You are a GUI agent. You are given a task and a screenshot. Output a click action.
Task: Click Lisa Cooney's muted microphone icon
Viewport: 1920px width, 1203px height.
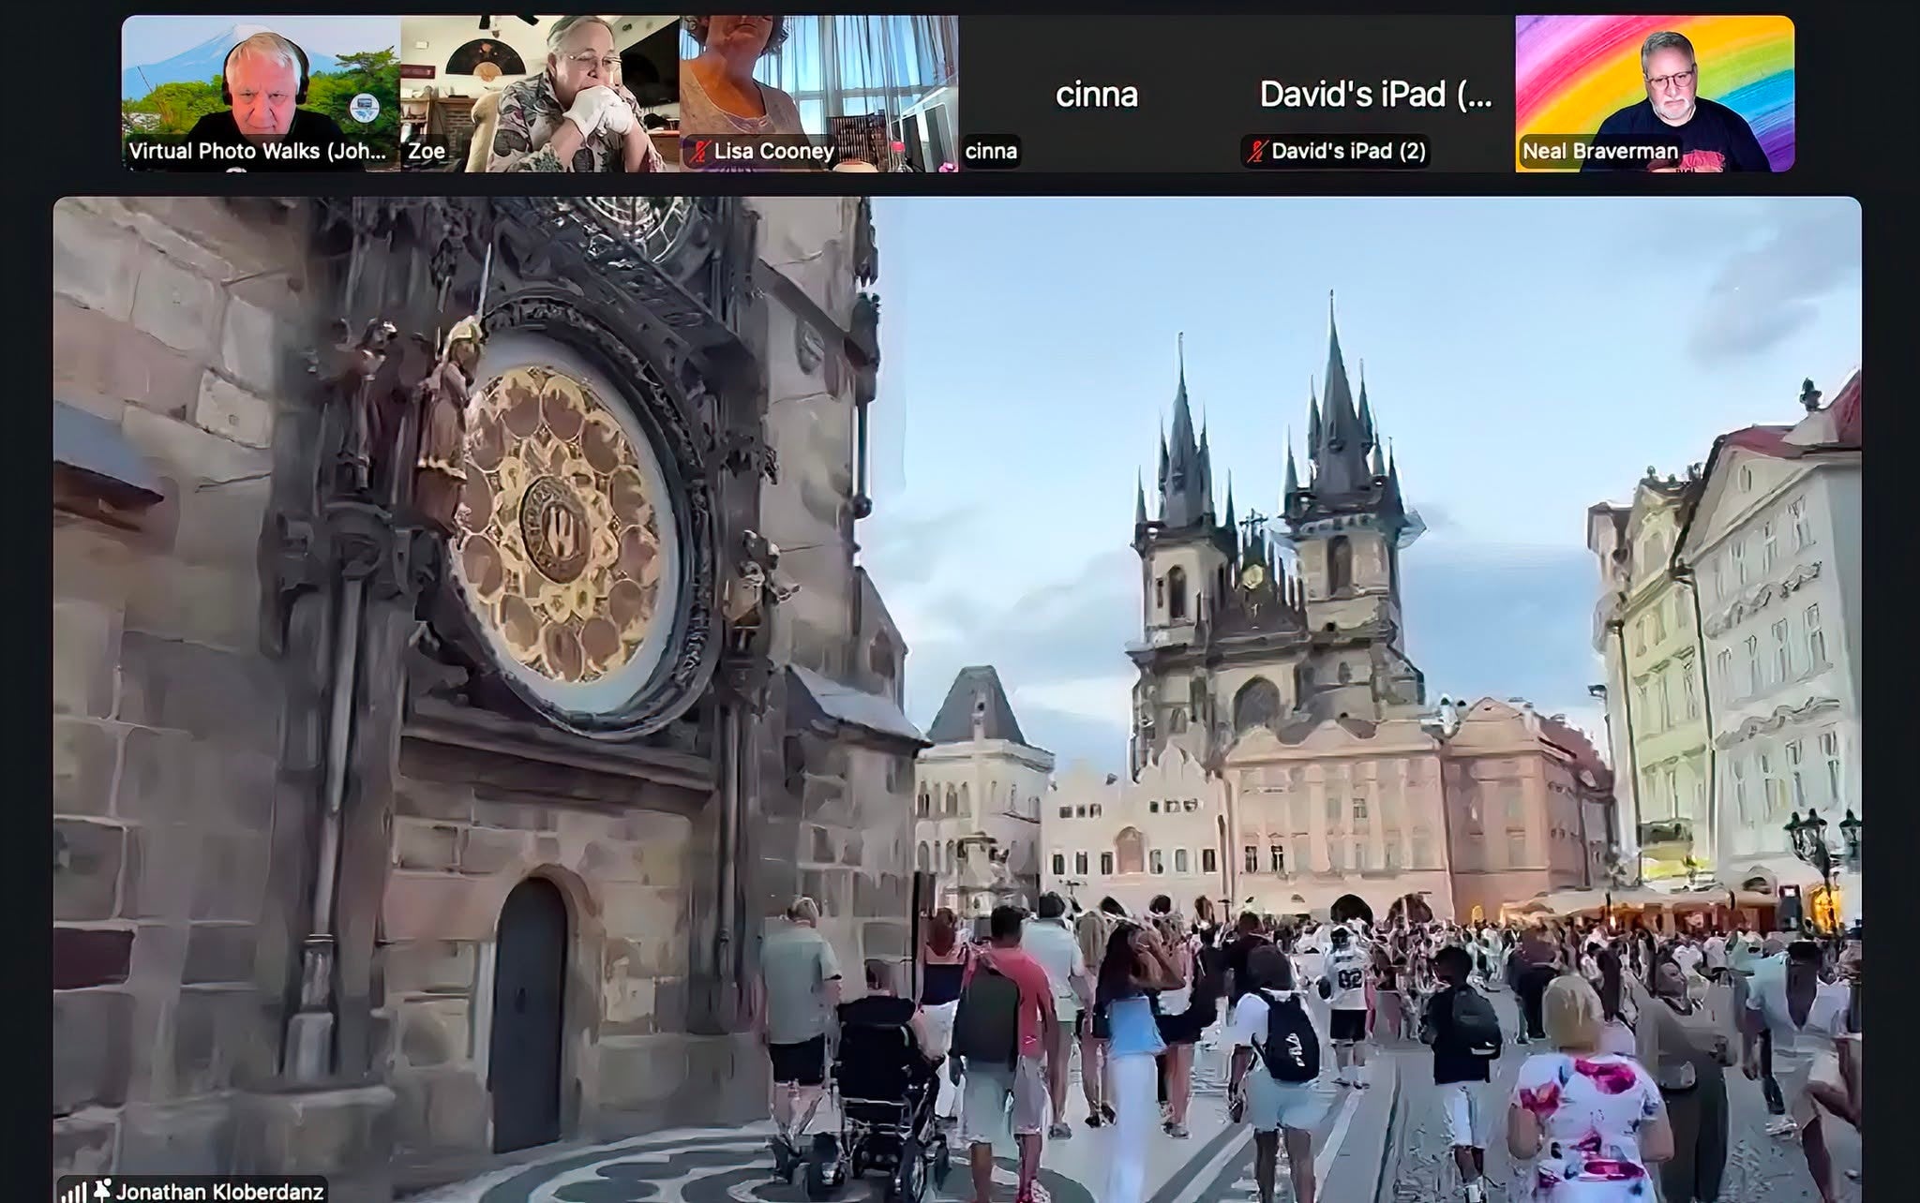[x=698, y=151]
